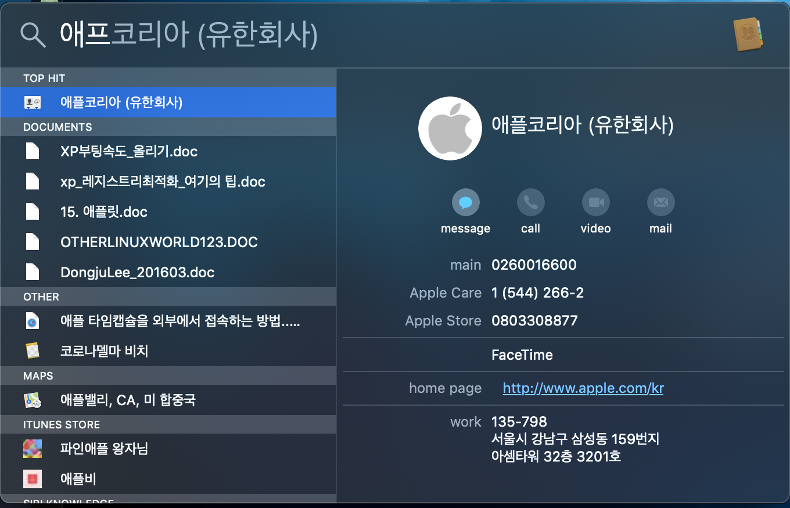Screen dimensions: 790x508
Task: Click main phone number 0260016600
Action: coord(534,265)
